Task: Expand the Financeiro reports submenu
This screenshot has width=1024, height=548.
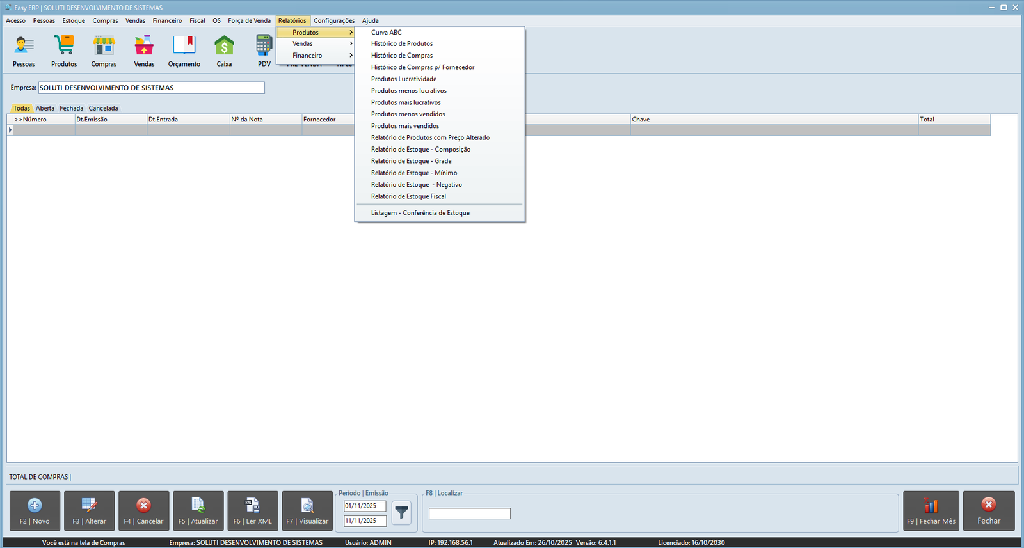Action: [x=315, y=56]
